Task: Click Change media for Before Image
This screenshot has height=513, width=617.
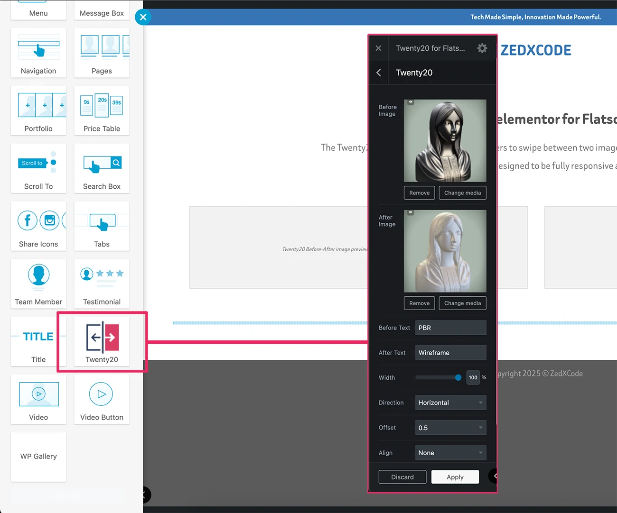Action: point(462,193)
